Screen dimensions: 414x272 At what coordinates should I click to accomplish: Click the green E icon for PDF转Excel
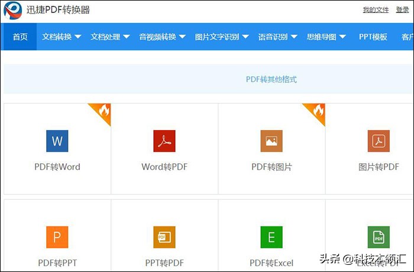271,237
